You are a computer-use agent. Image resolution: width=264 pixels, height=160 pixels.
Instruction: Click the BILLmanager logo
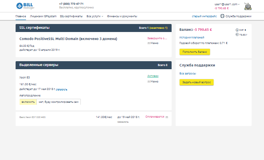[x=25, y=6]
